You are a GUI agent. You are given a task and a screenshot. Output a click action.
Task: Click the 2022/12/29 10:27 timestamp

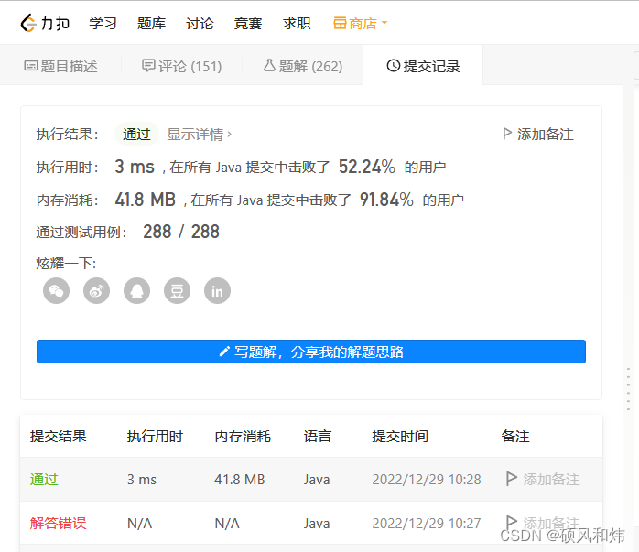pyautogui.click(x=427, y=523)
